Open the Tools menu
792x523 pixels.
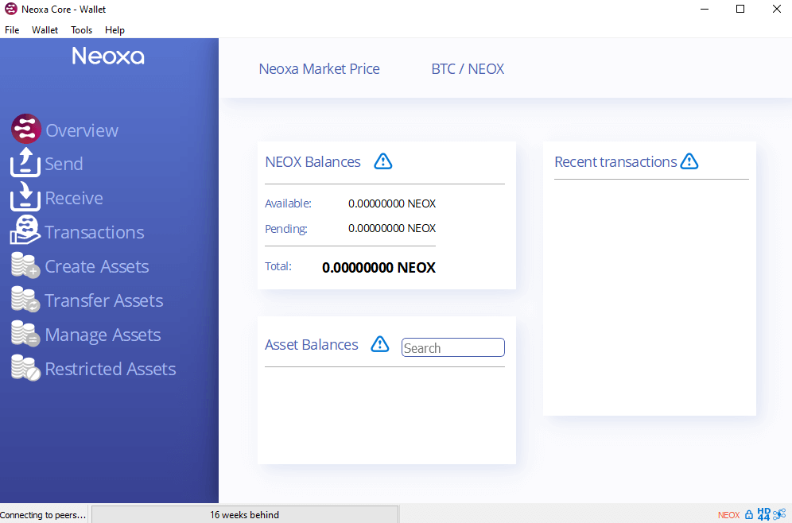pyautogui.click(x=81, y=29)
